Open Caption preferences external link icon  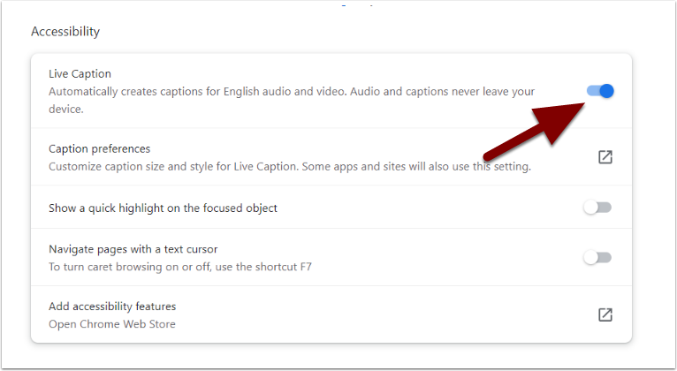click(x=605, y=157)
